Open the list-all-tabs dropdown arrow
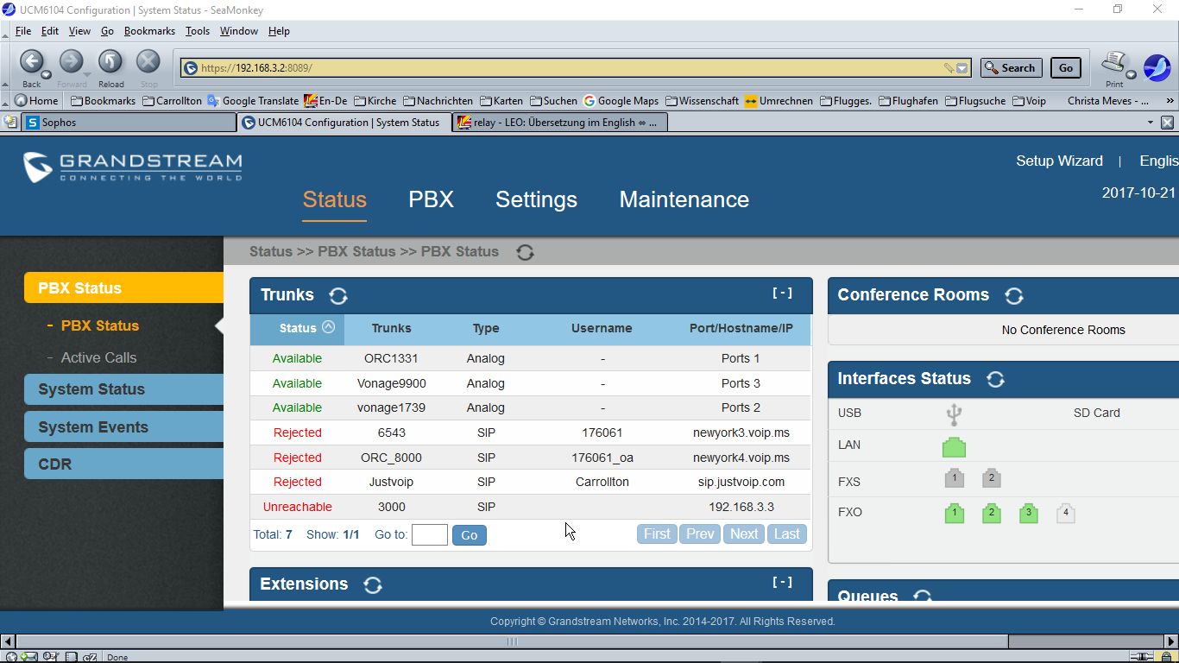Image resolution: width=1179 pixels, height=663 pixels. tap(1150, 123)
